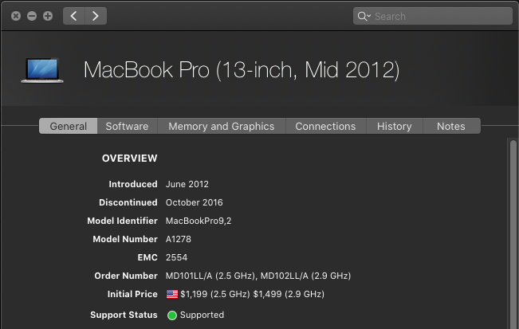Click the MacBook Pro (13-inch, Mid 2012) title
Image resolution: width=519 pixels, height=329 pixels.
242,70
